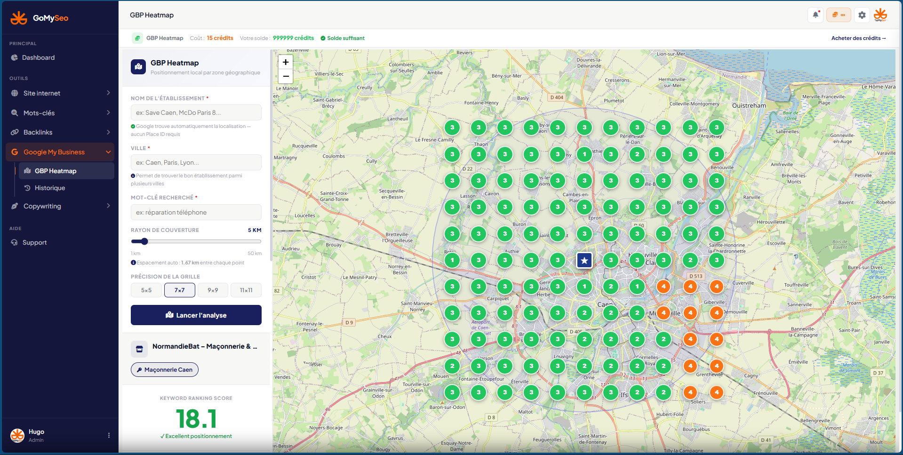The height and width of the screenshot is (455, 903).
Task: Open the Mots-clés menu item
Action: (x=60, y=113)
